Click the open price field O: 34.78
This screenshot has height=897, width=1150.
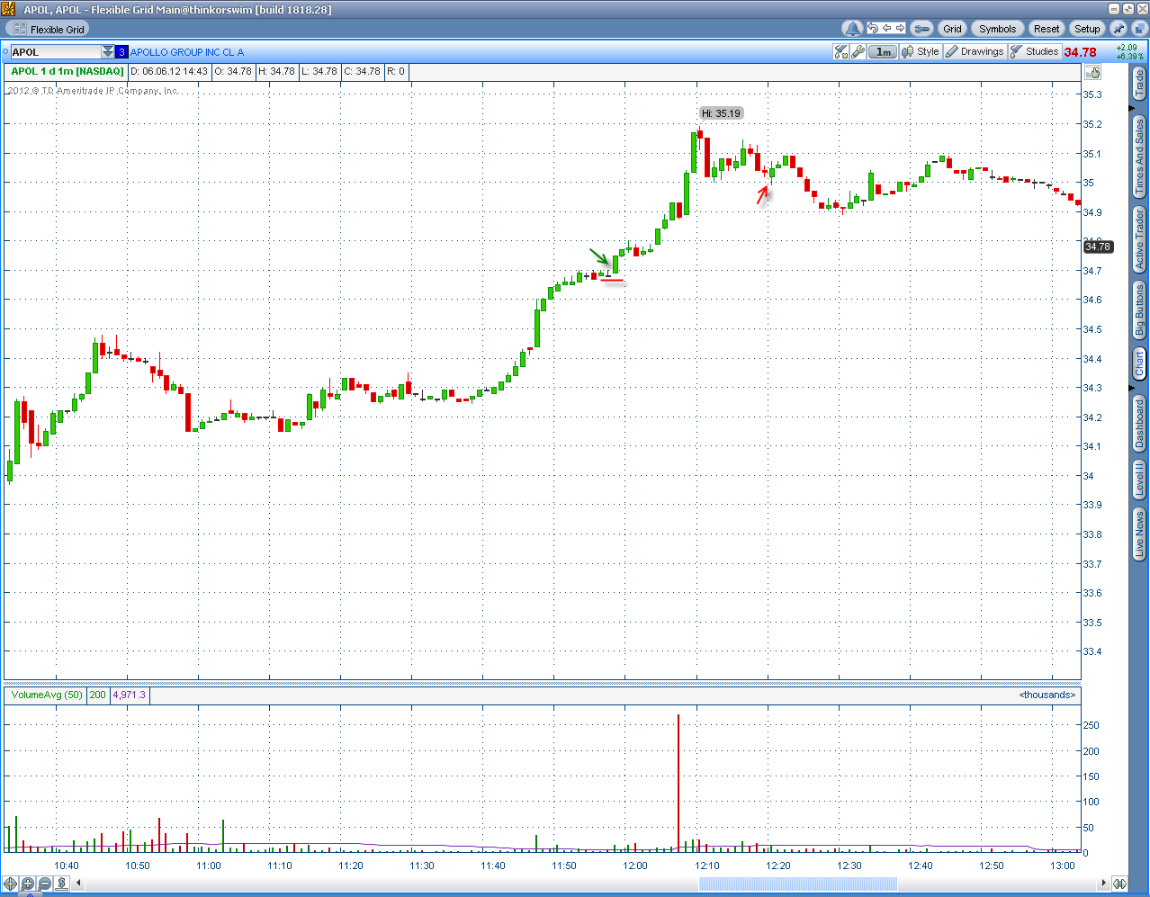233,71
